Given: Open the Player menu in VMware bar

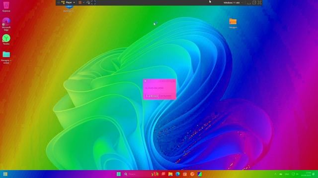Looking at the screenshot, I should [69, 2].
